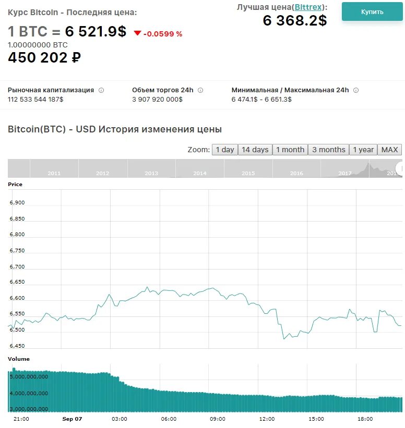
Task: Select the 1 year zoom range
Action: click(363, 150)
